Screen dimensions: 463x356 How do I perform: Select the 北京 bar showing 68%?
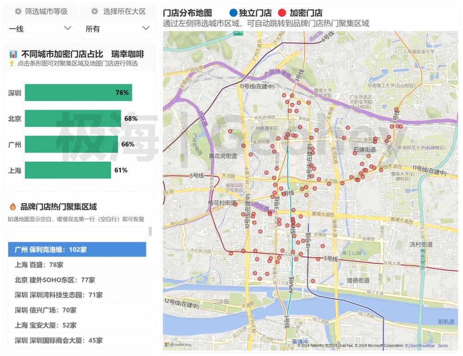(73, 118)
